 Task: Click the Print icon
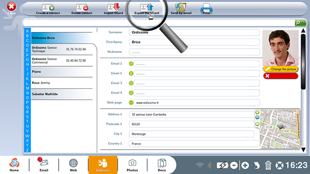tap(207, 9)
